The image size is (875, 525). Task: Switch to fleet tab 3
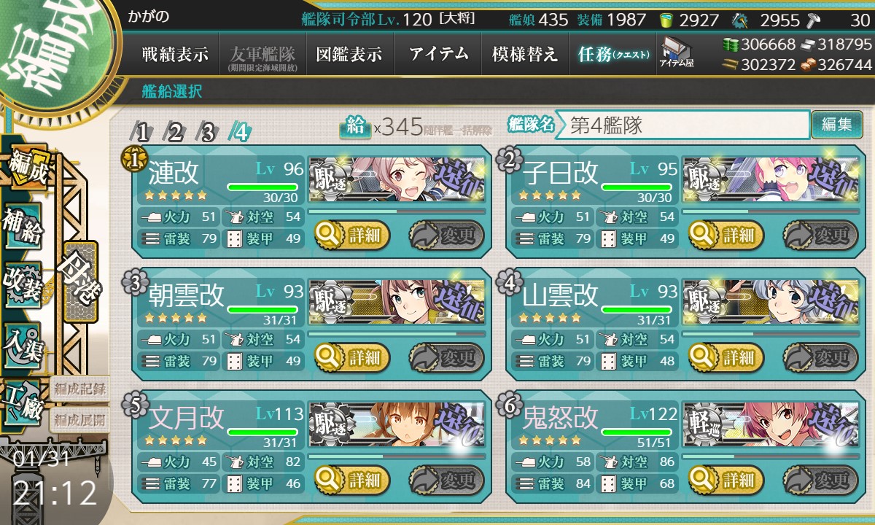(x=209, y=132)
